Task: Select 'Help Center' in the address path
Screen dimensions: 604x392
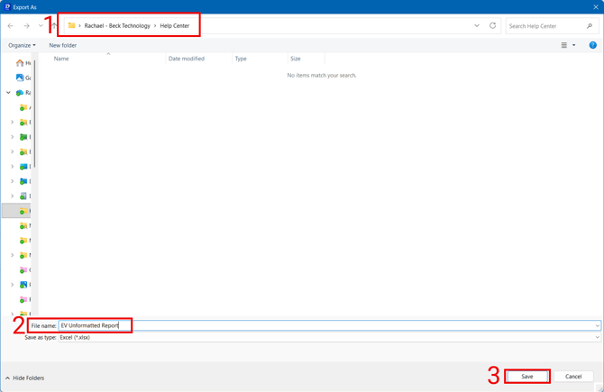Action: coord(175,26)
